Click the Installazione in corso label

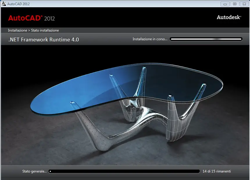coord(150,39)
